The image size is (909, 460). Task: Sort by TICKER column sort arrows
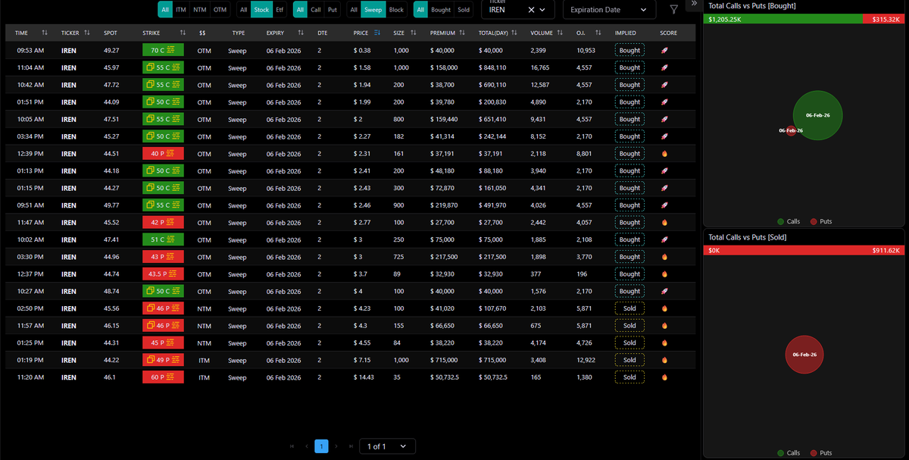tap(87, 33)
